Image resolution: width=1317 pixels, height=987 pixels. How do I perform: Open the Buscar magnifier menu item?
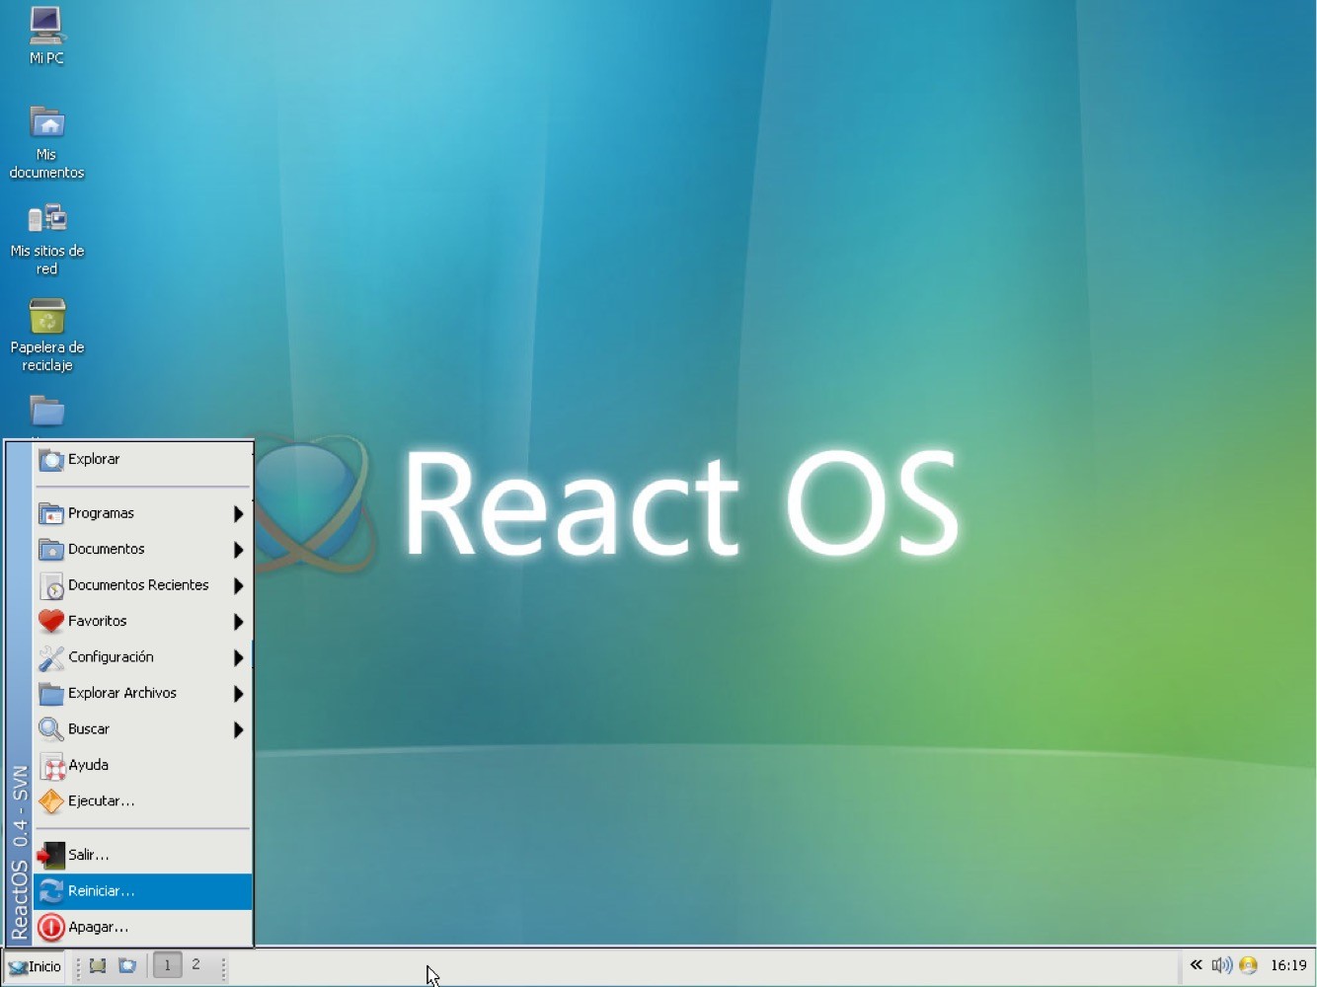coord(143,729)
